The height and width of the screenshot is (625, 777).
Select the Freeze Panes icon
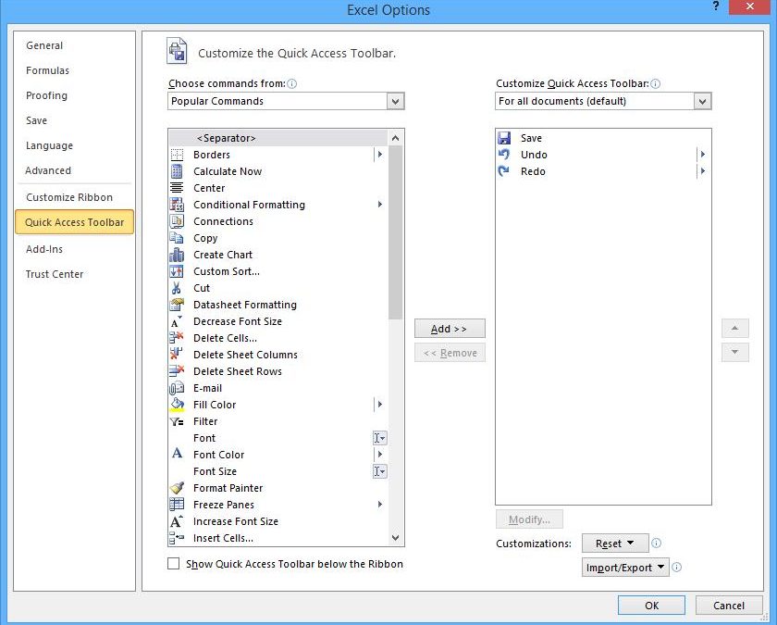coord(177,505)
